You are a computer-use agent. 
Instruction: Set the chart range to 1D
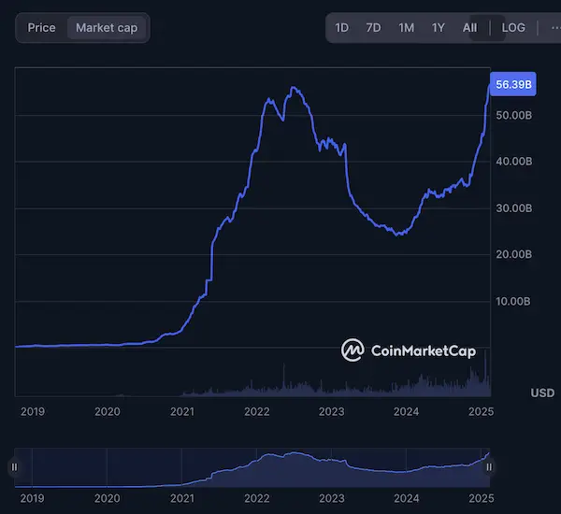click(341, 28)
